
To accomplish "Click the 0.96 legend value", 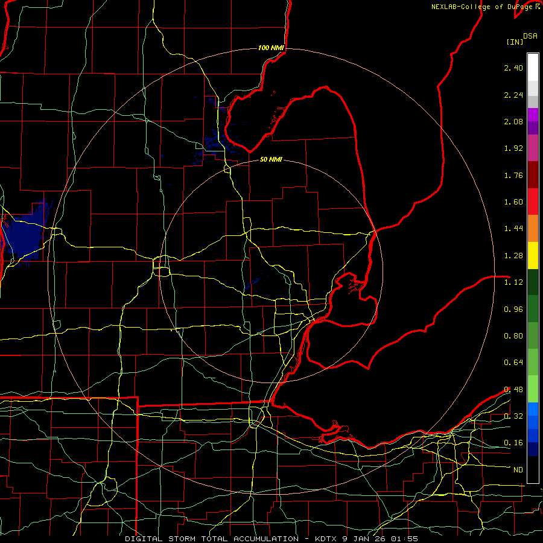I will [x=513, y=310].
